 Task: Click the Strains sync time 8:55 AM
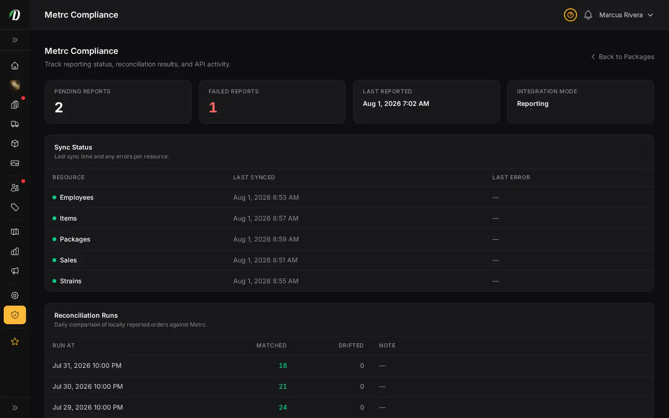266,281
